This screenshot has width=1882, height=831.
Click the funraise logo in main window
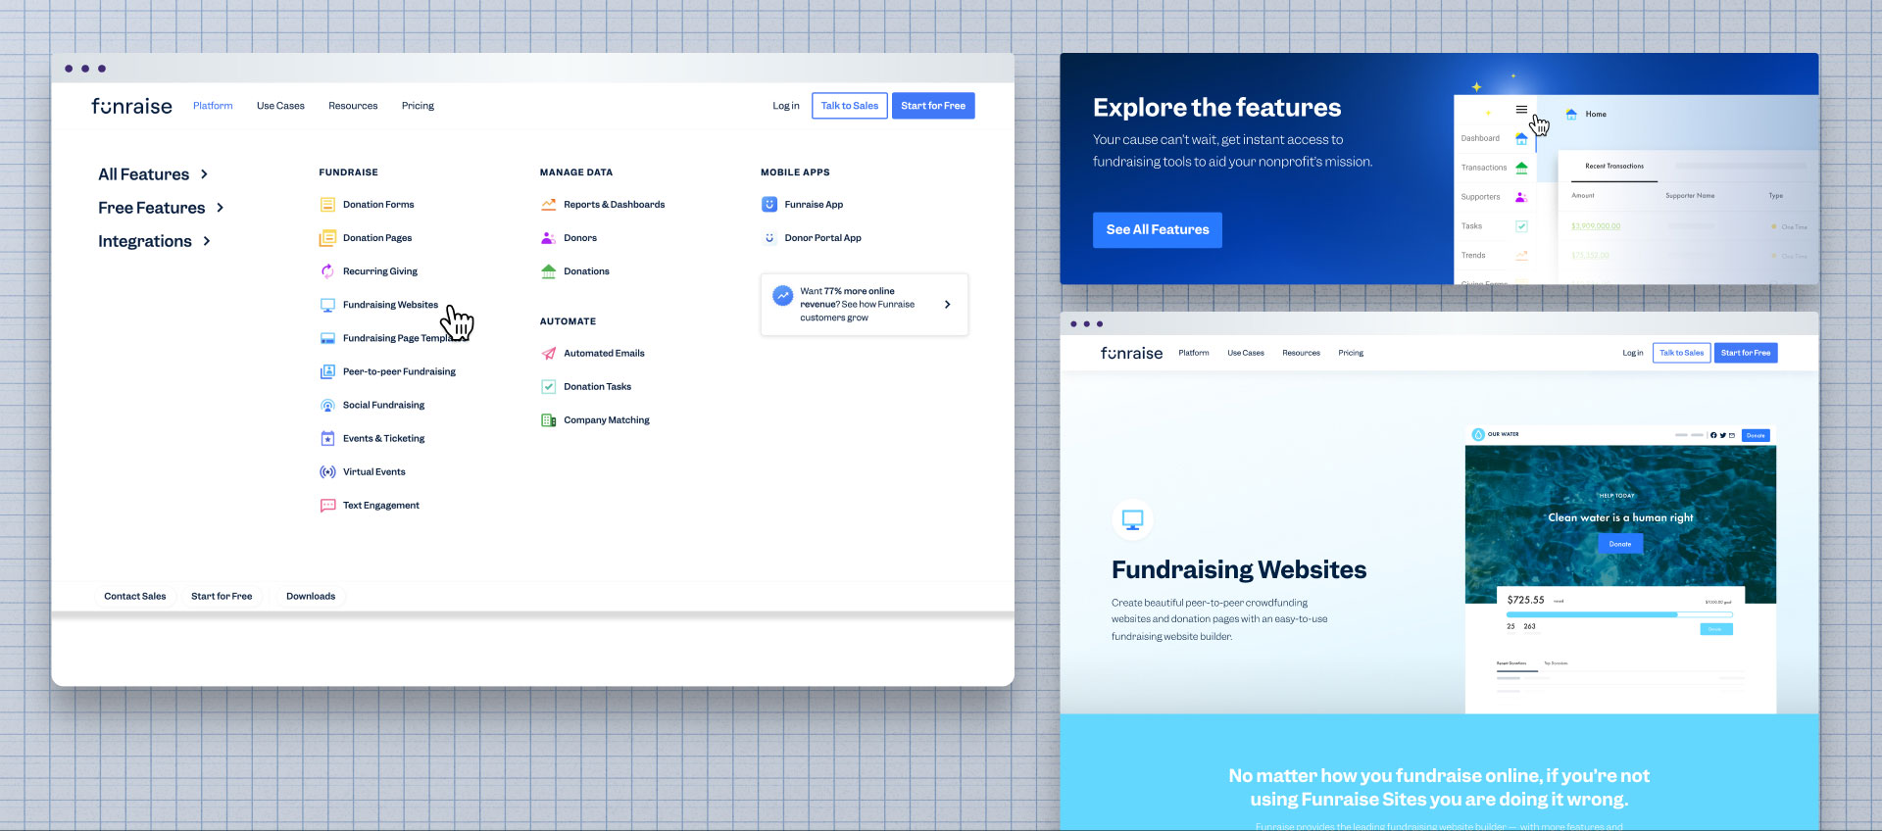tap(131, 106)
